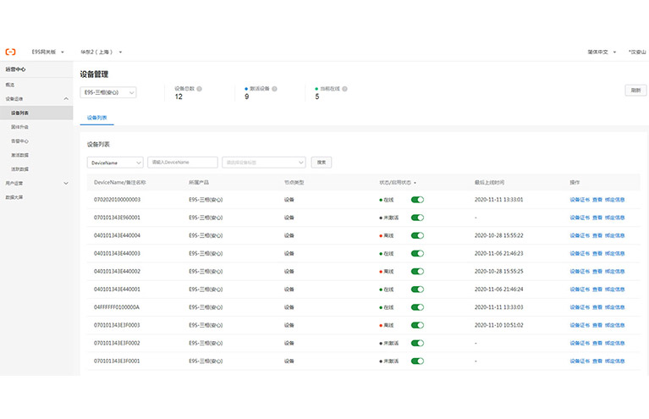Image resolution: width=649 pixels, height=419 pixels.
Task: Toggle enable switch for device 070101343E3F0002
Action: click(417, 343)
